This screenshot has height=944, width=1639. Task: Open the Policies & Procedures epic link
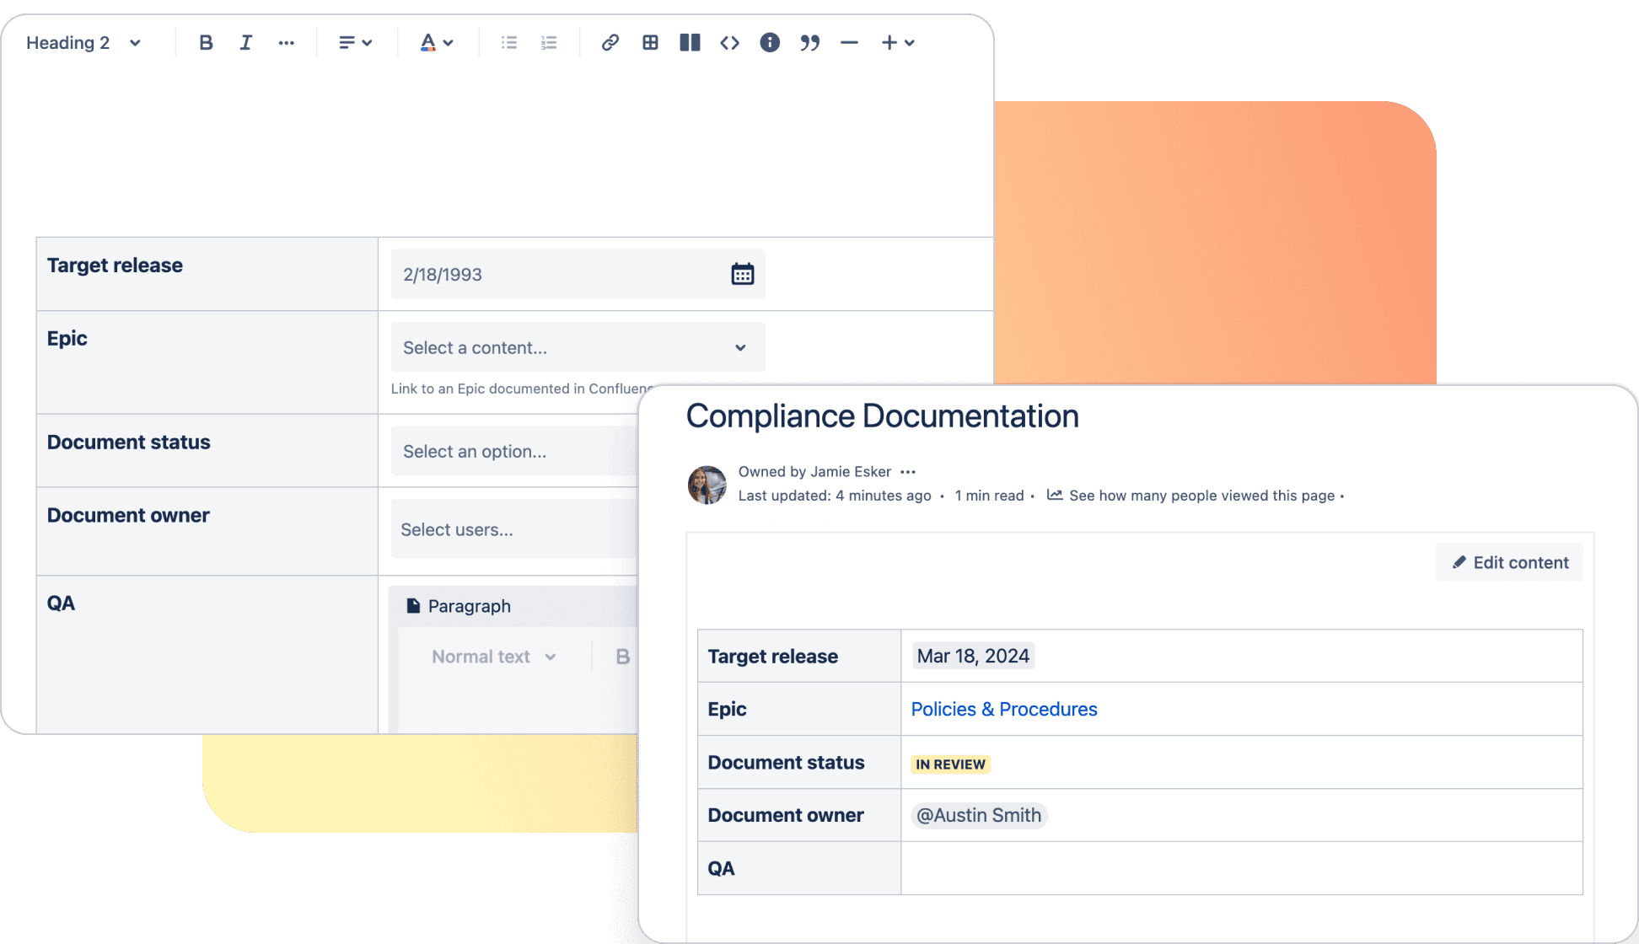[1003, 709]
